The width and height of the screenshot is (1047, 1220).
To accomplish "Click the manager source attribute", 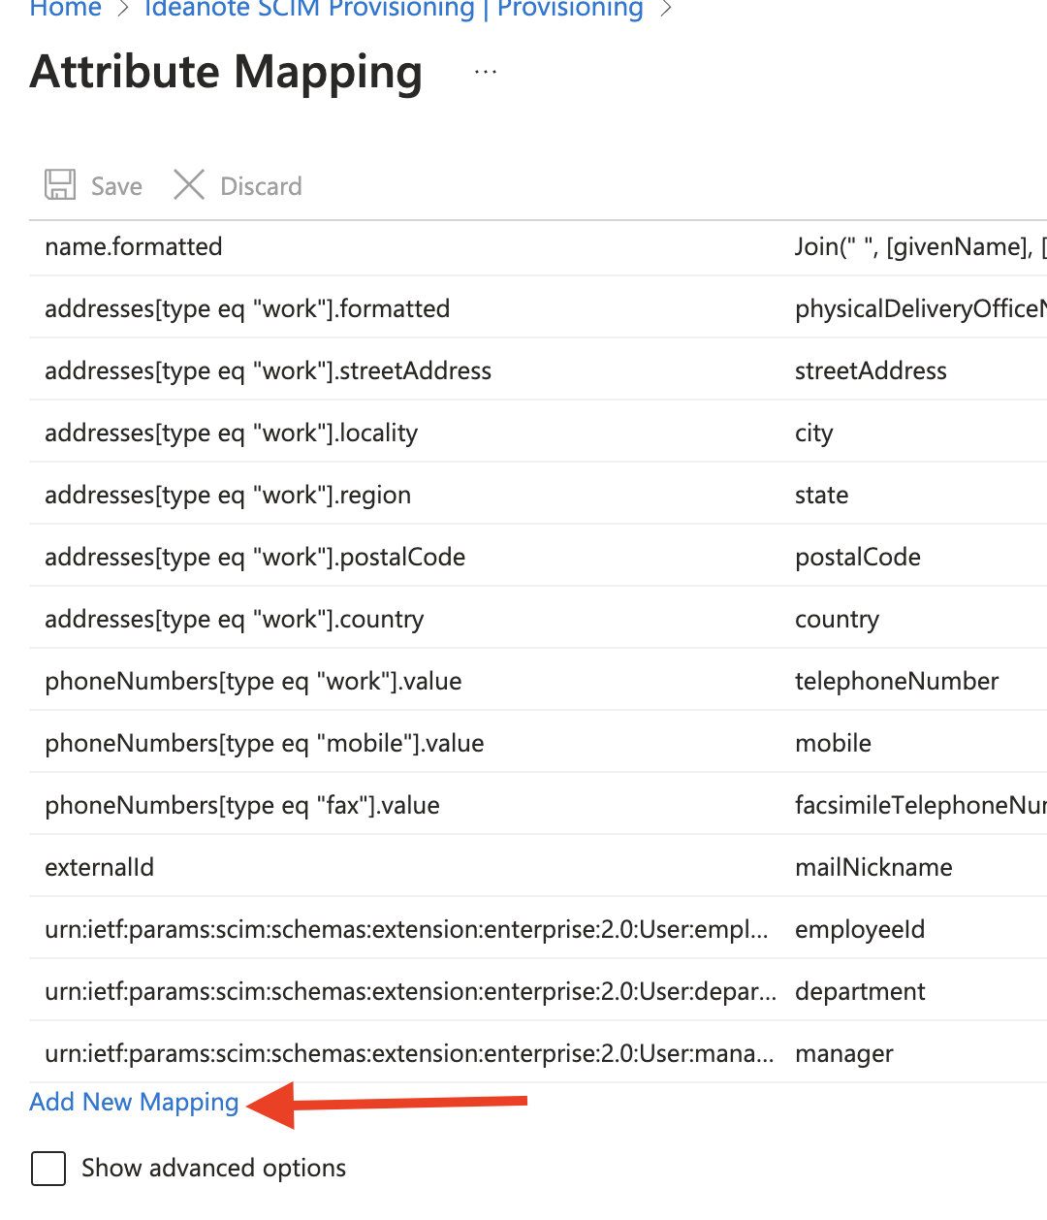I will tap(844, 1054).
